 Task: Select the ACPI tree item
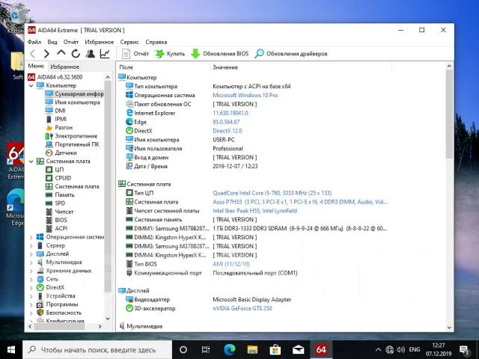click(x=57, y=228)
